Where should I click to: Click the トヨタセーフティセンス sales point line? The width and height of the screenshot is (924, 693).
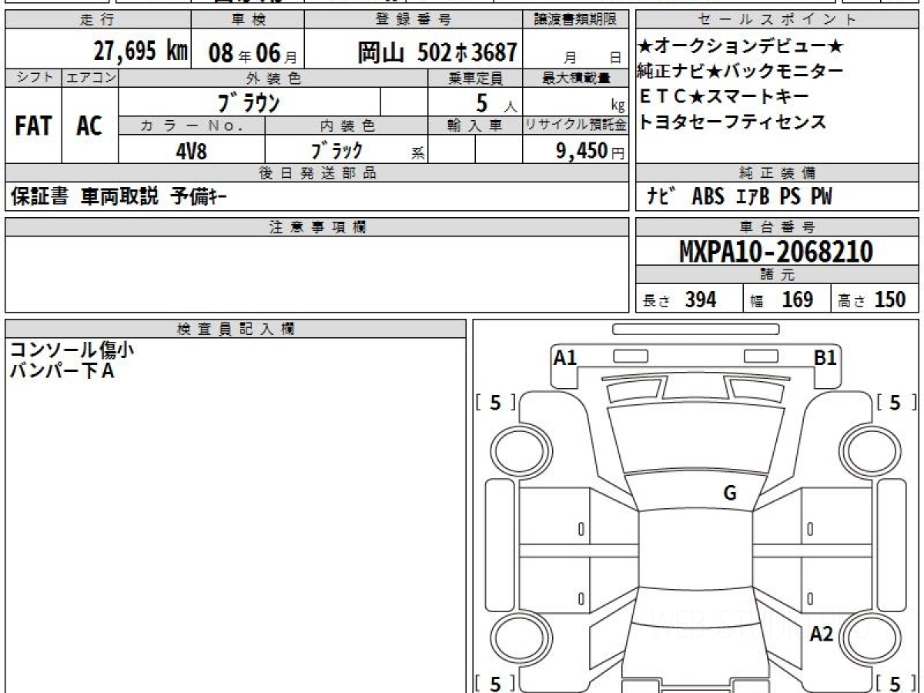tap(732, 122)
